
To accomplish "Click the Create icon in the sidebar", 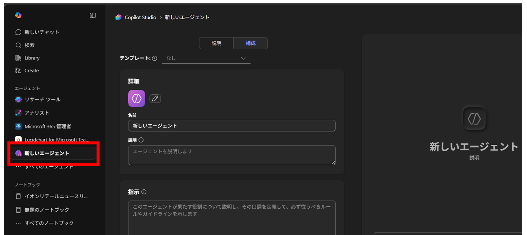I will (x=31, y=70).
